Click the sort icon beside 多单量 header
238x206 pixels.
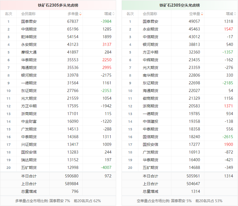pyautogui.click(x=80, y=14)
